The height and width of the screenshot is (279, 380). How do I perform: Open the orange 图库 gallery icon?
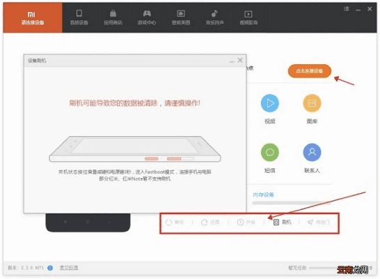click(312, 103)
